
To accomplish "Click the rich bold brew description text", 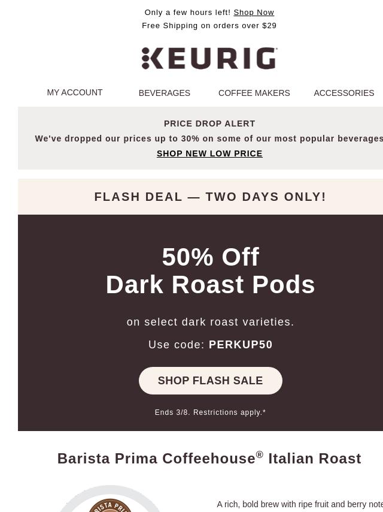I will pyautogui.click(x=300, y=504).
